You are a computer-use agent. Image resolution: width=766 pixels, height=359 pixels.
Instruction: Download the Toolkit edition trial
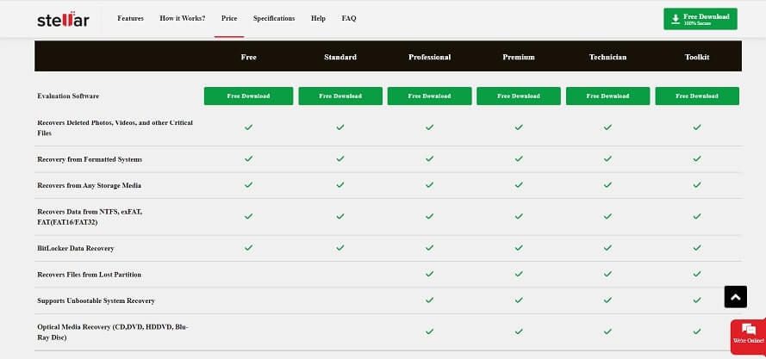tap(697, 96)
